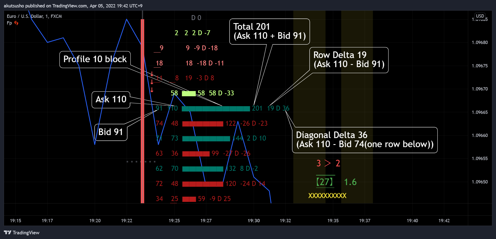Click the 1.09650 price axis label

point(480,182)
